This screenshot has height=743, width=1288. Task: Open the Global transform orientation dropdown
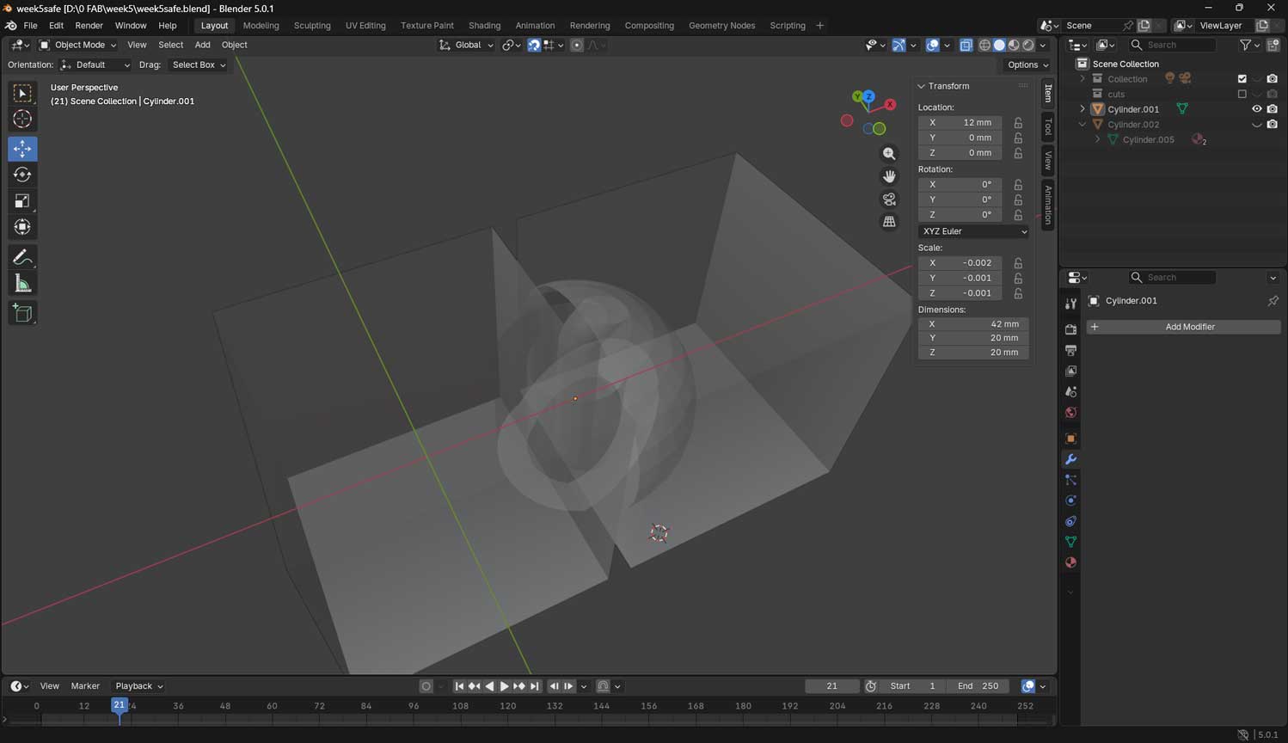coord(466,45)
